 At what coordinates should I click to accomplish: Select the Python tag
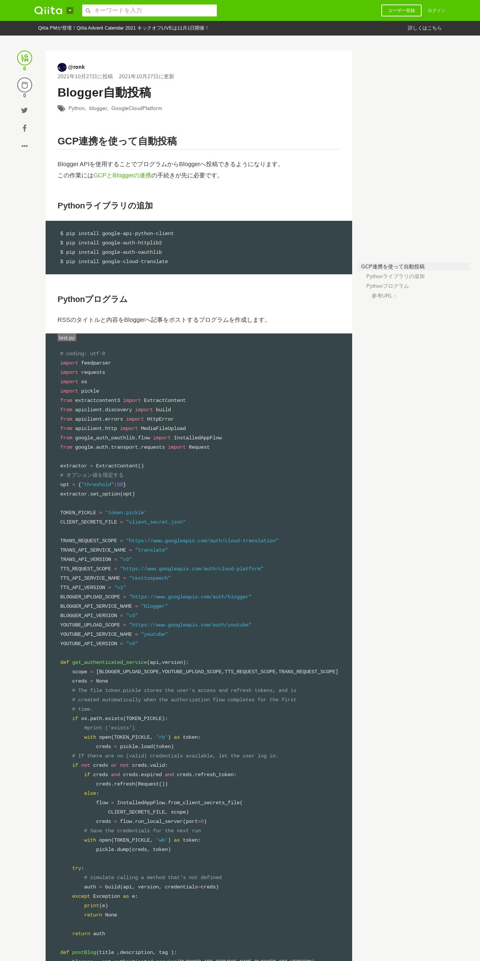click(x=76, y=108)
